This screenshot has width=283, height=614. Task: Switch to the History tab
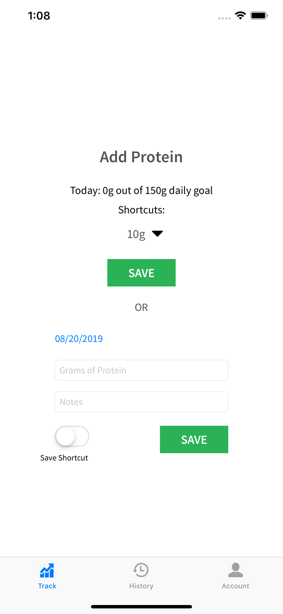tap(141, 575)
